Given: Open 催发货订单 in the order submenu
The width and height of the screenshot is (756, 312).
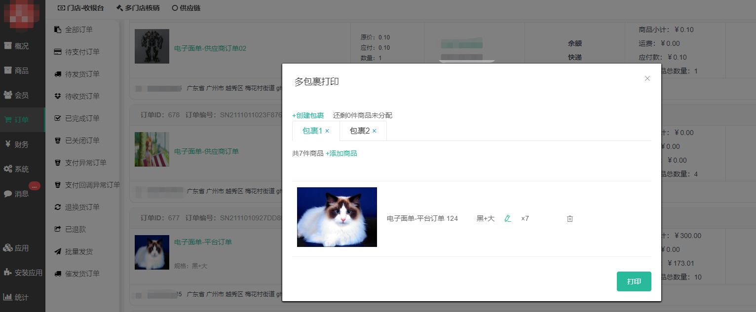Looking at the screenshot, I should pos(82,274).
